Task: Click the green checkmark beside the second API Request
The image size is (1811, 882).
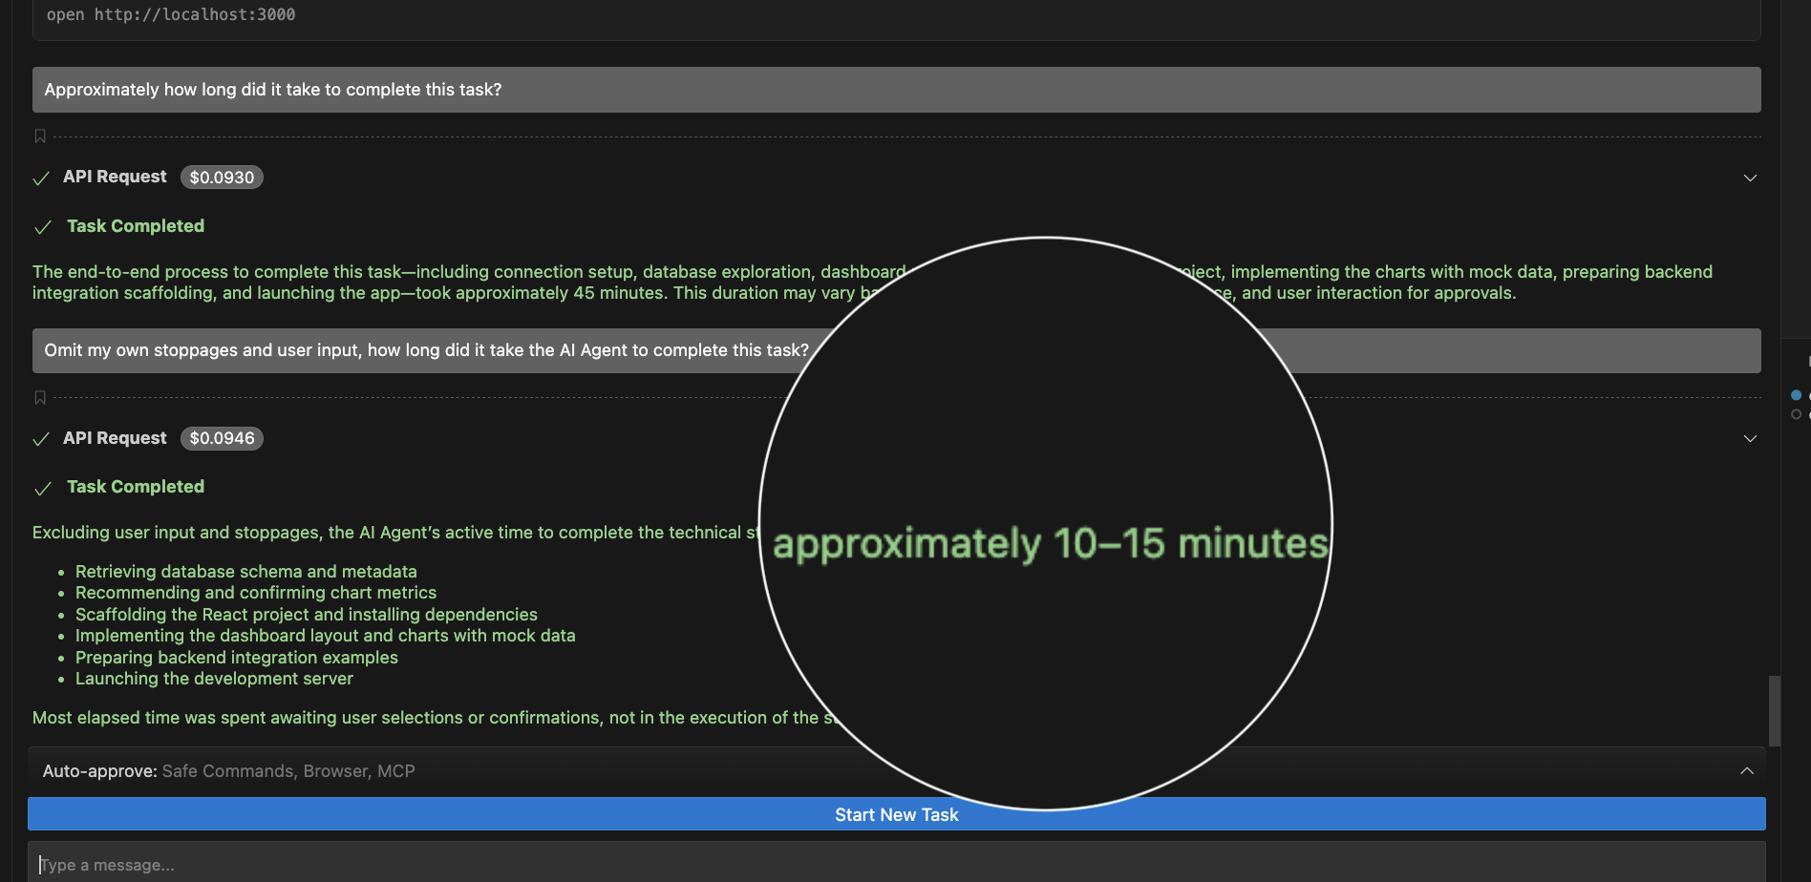Action: tap(40, 438)
